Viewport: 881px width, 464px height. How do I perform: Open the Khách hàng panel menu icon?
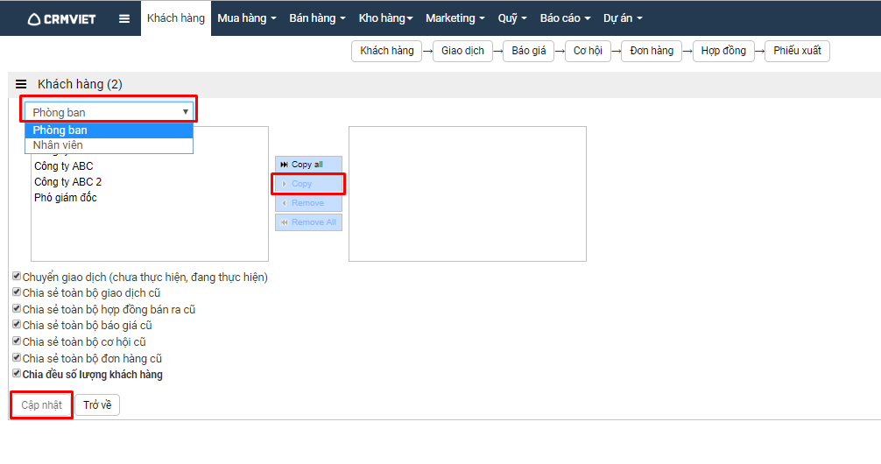point(21,84)
